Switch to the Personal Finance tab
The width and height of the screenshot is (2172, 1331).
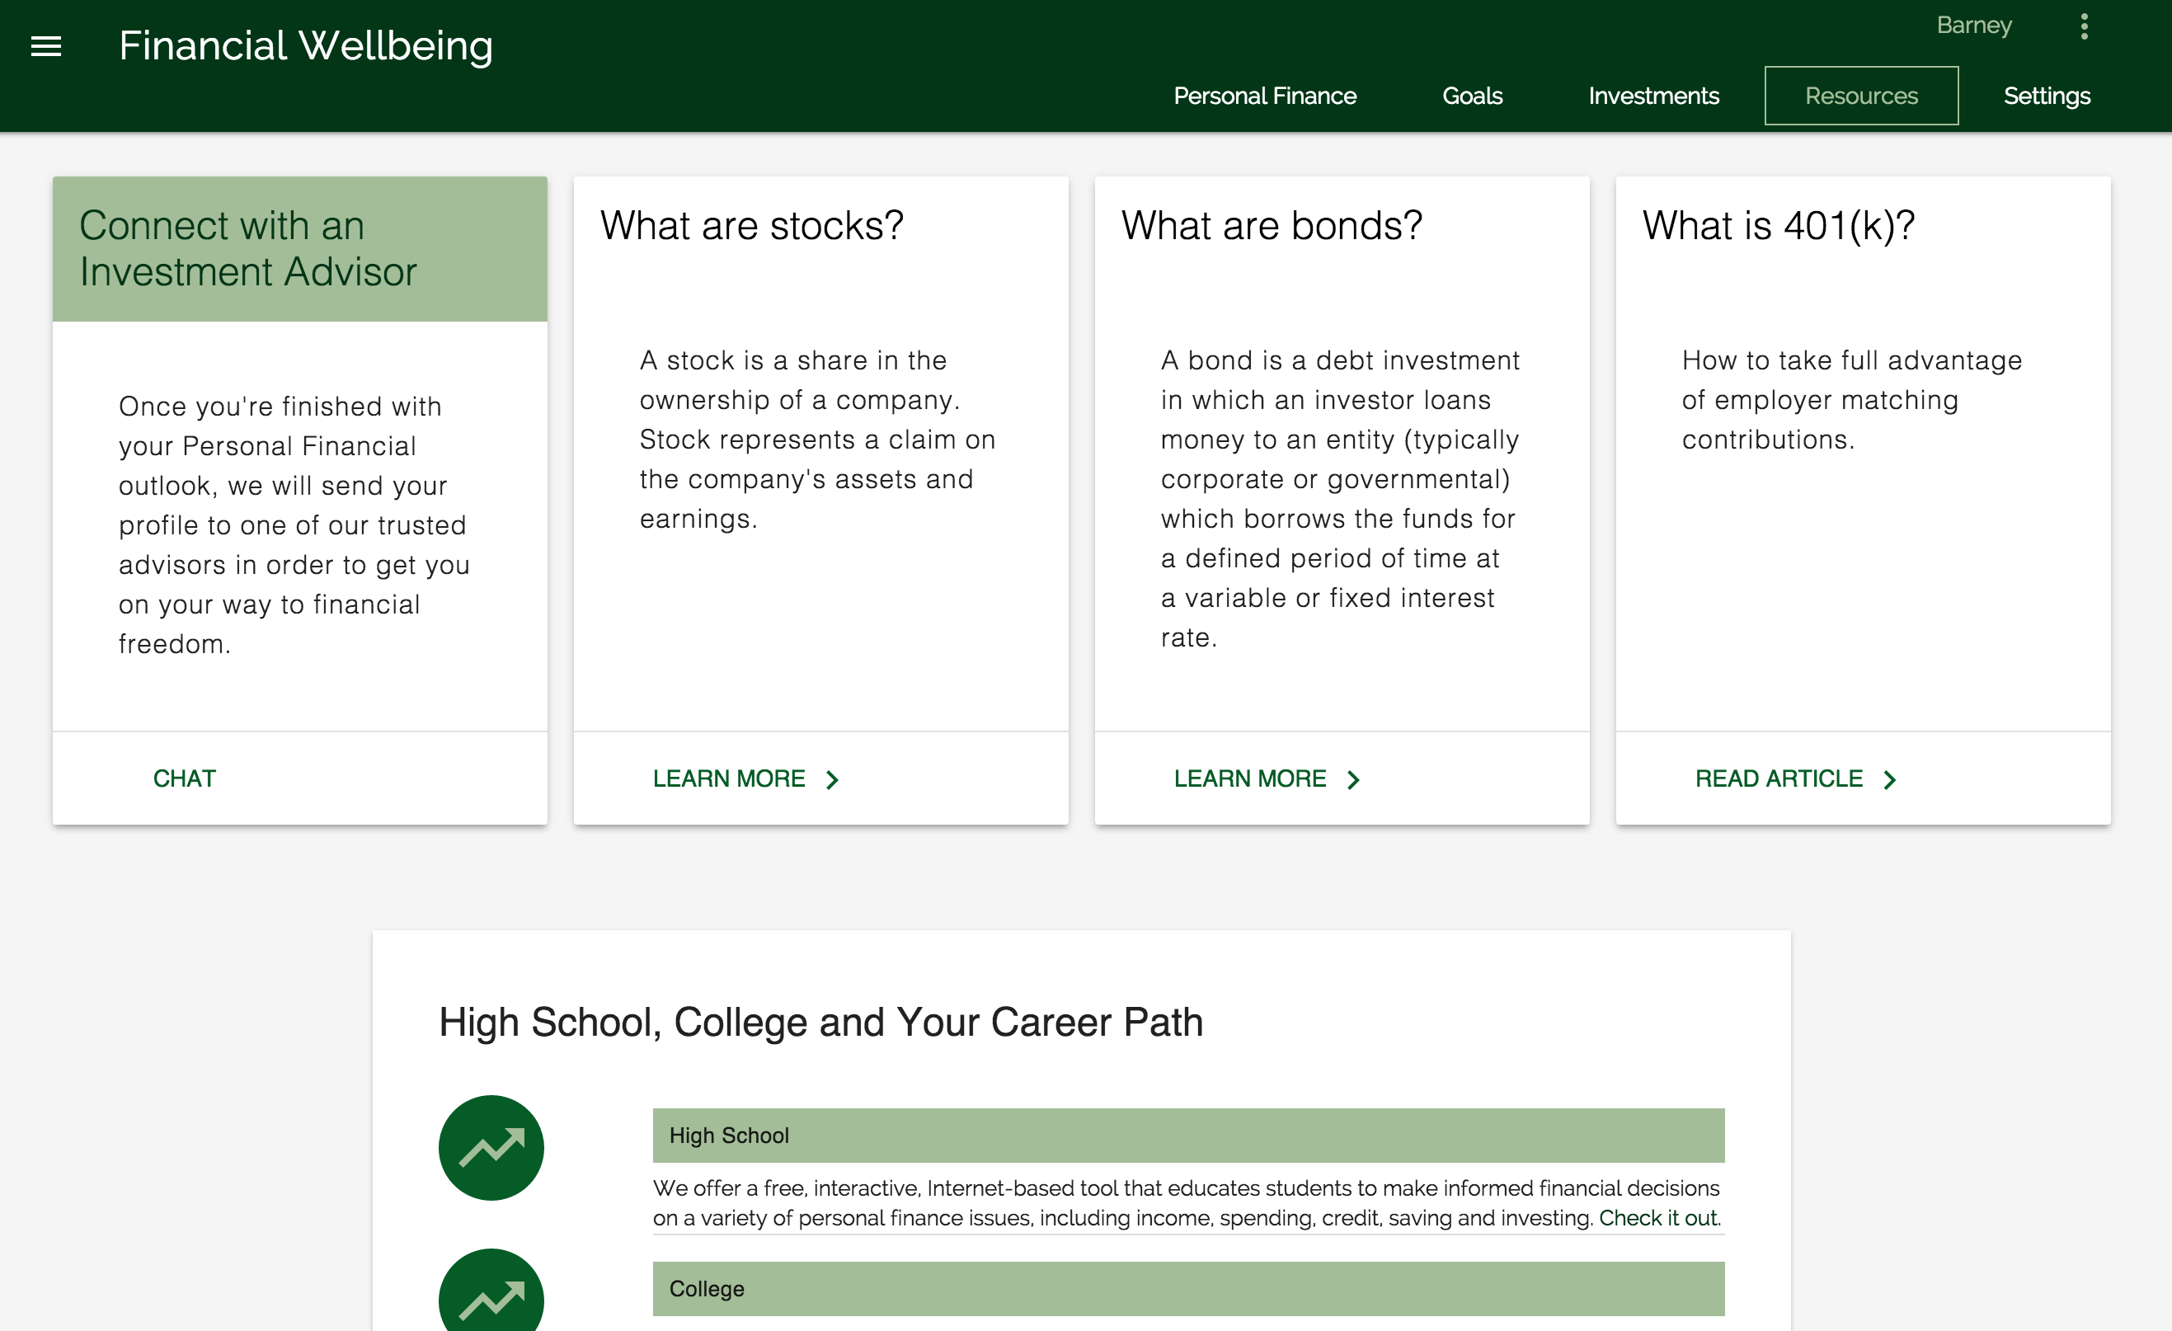(x=1264, y=95)
